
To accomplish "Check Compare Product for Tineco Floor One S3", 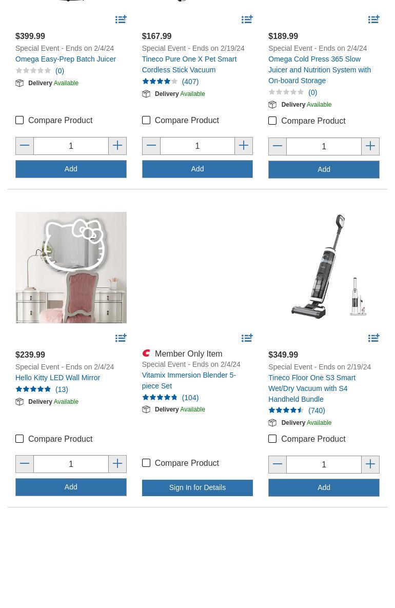I will (272, 439).
